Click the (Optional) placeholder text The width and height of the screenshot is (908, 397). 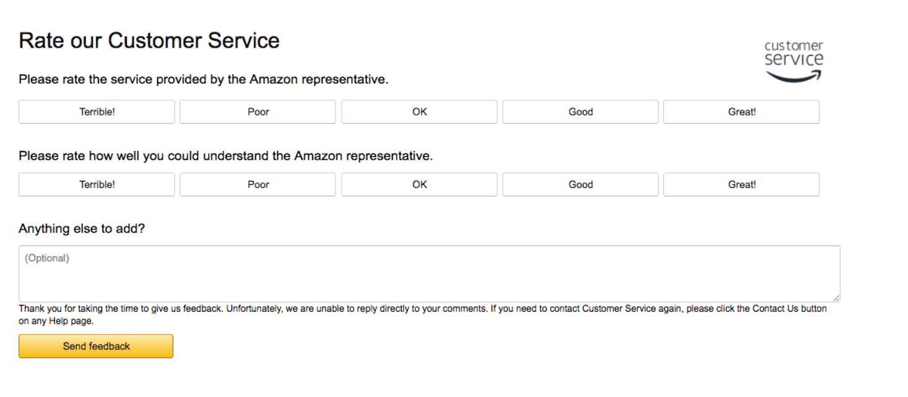(x=46, y=258)
